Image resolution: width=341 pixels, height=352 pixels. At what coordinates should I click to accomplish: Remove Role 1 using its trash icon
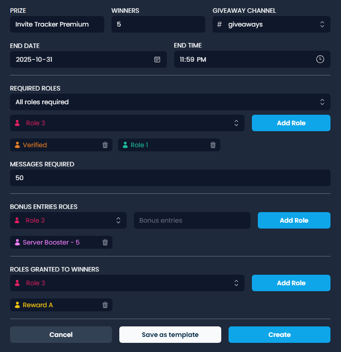[x=213, y=145]
